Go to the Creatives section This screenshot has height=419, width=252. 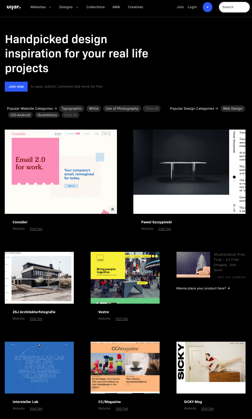pyautogui.click(x=135, y=7)
